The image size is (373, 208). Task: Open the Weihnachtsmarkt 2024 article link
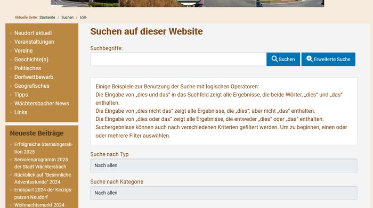pos(40,205)
